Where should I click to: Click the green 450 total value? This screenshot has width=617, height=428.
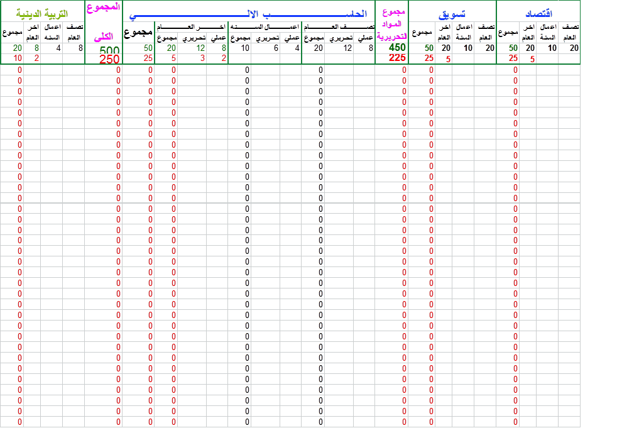coord(397,48)
